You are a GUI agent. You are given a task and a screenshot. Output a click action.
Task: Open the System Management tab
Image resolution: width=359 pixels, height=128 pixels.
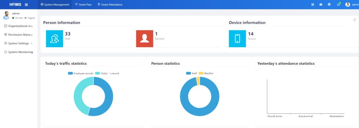[55, 5]
